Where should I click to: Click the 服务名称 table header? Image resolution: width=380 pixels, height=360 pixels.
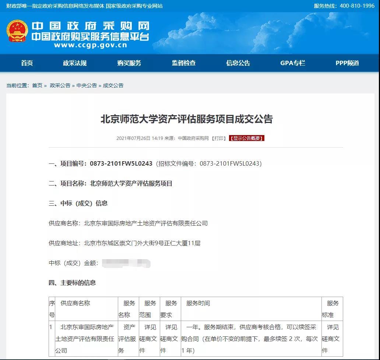(129, 309)
